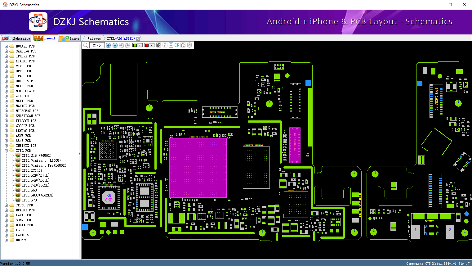Open ITEL-A60S(A662LM) layout from the tree
472x266 pixels.
tap(38, 195)
